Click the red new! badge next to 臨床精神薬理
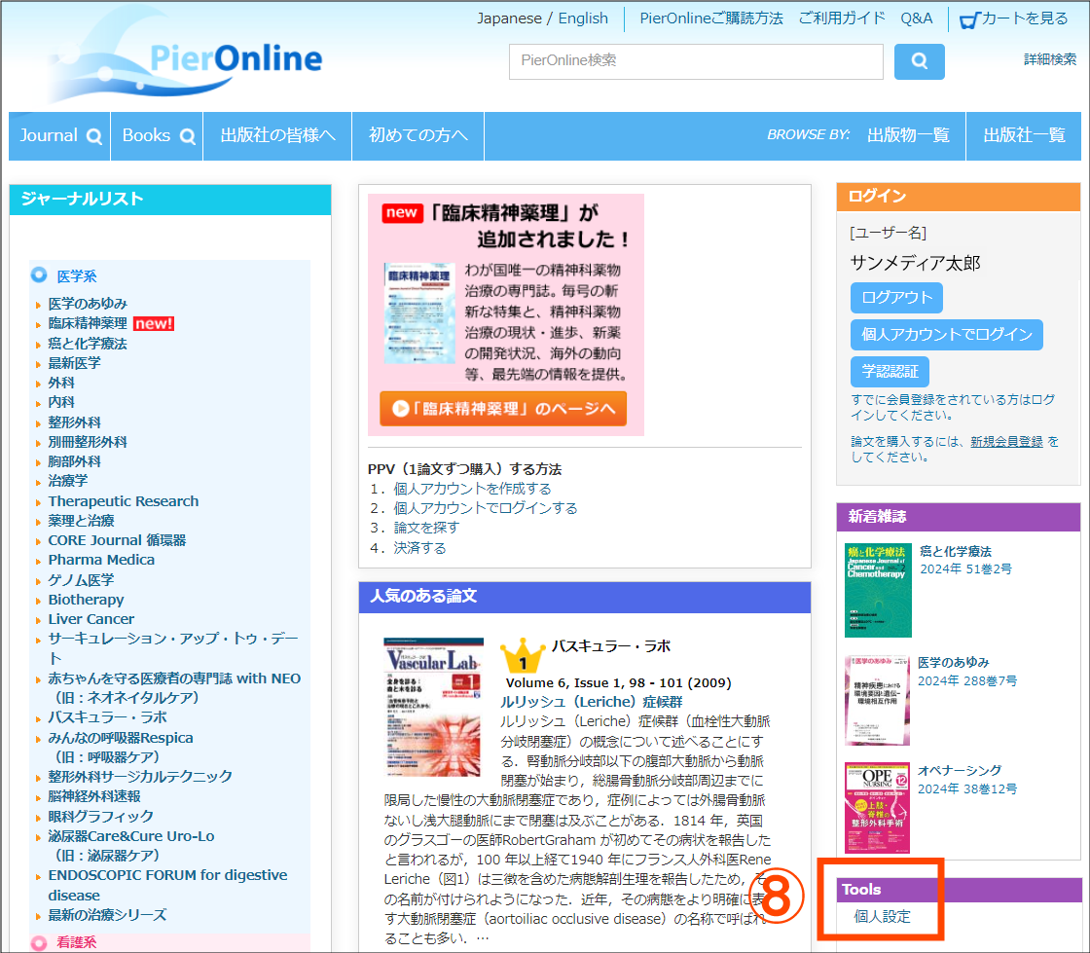The width and height of the screenshot is (1090, 953). point(153,323)
